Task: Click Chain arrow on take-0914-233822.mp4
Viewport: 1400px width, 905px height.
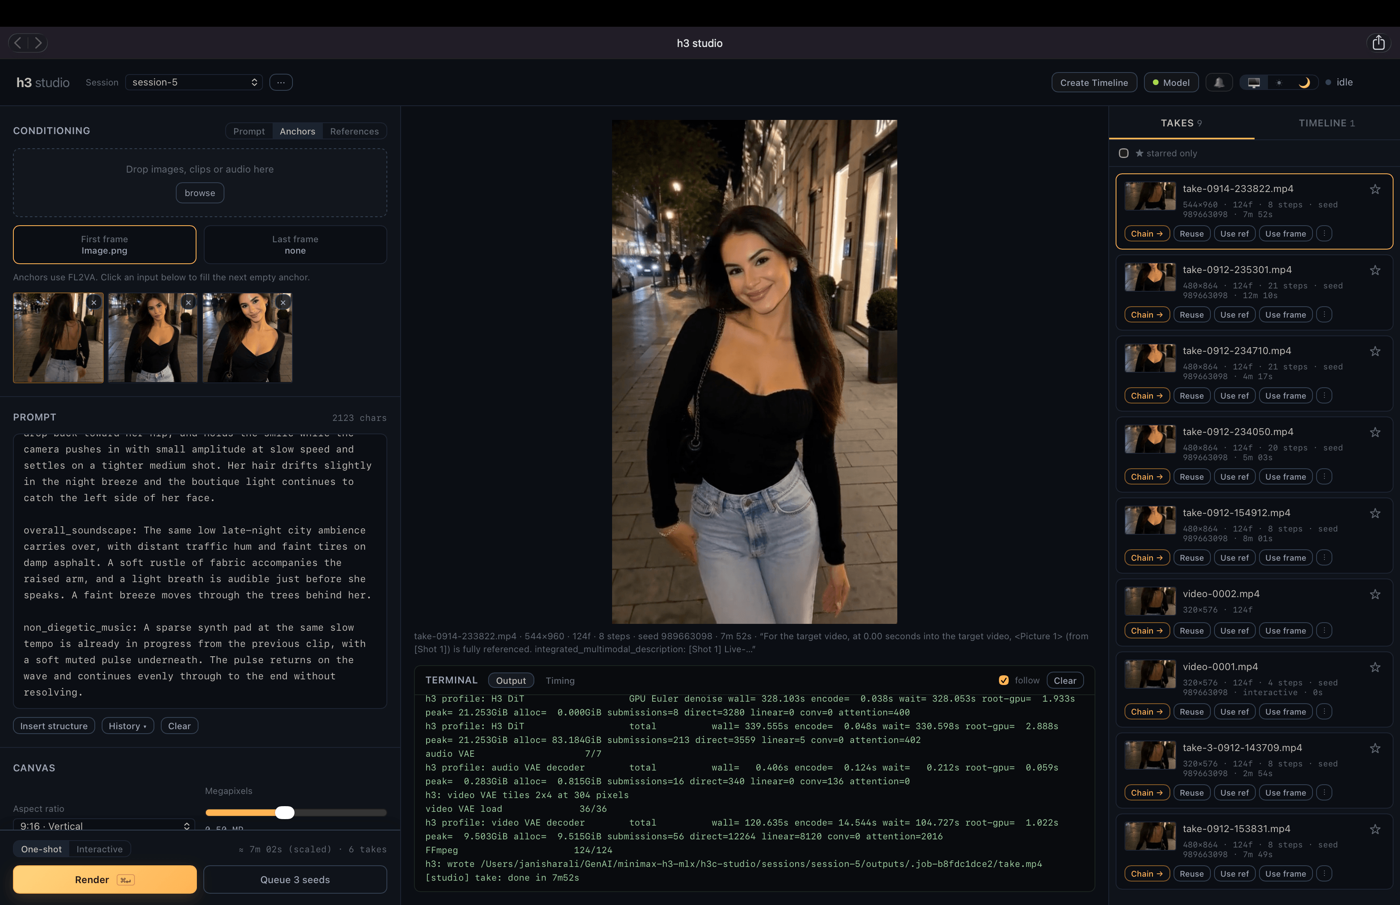Action: (1147, 234)
